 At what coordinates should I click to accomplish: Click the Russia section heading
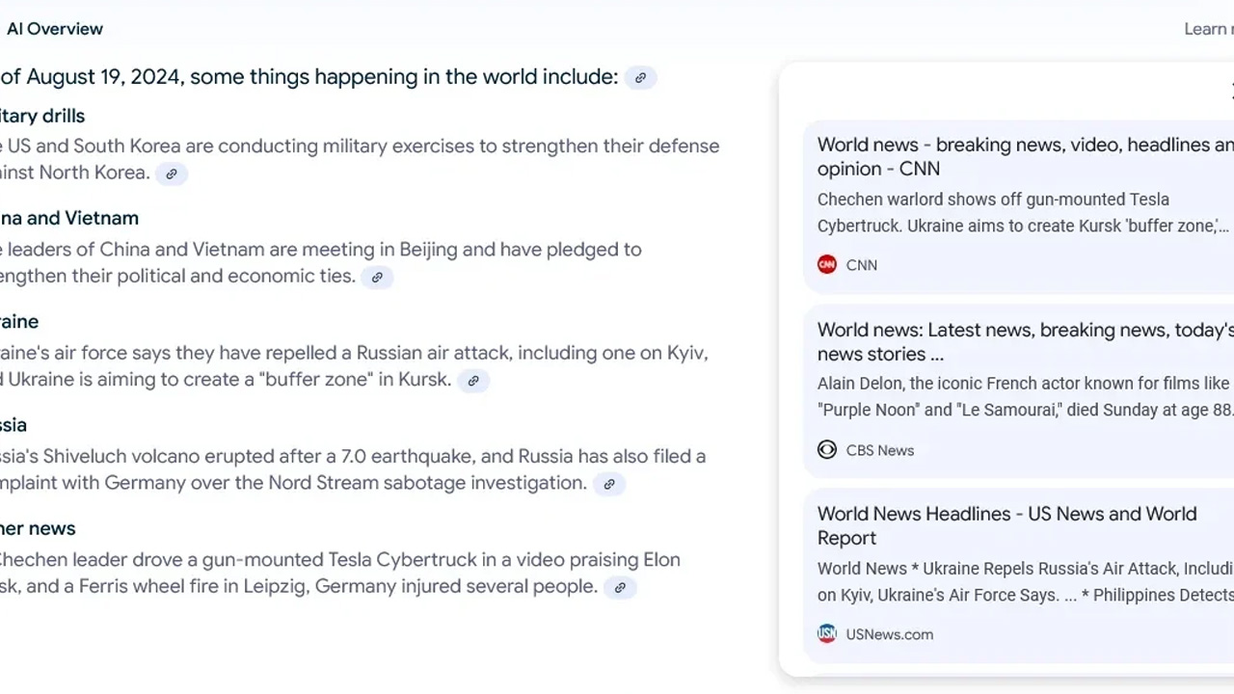tap(13, 425)
